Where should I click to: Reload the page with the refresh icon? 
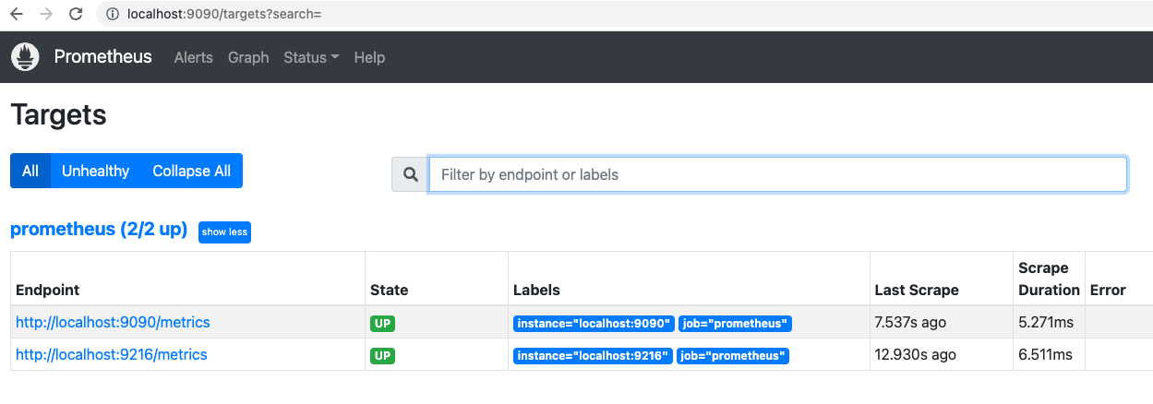[76, 14]
